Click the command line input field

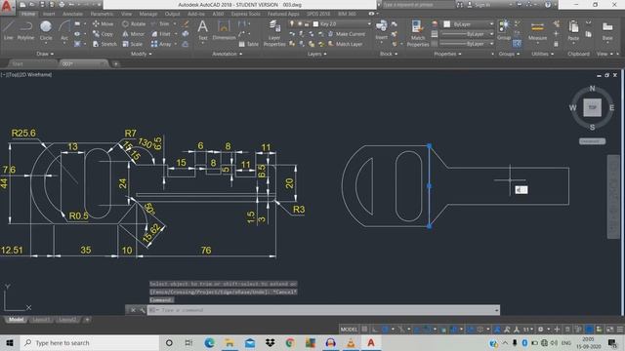(323, 310)
